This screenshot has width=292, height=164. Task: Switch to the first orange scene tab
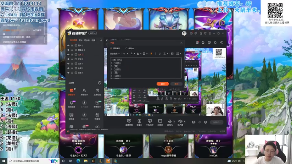pyautogui.click(x=73, y=40)
